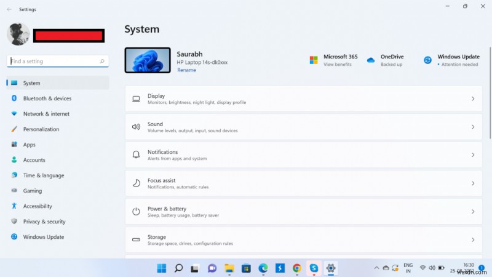Open taskbar Search

178,268
